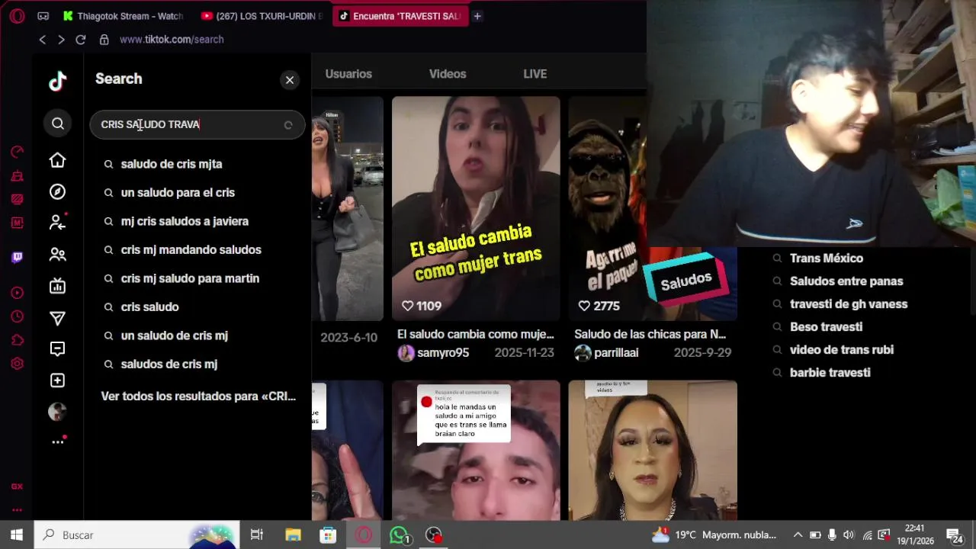The width and height of the screenshot is (976, 549).
Task: Go forward with browser forward arrow
Action: click(61, 40)
